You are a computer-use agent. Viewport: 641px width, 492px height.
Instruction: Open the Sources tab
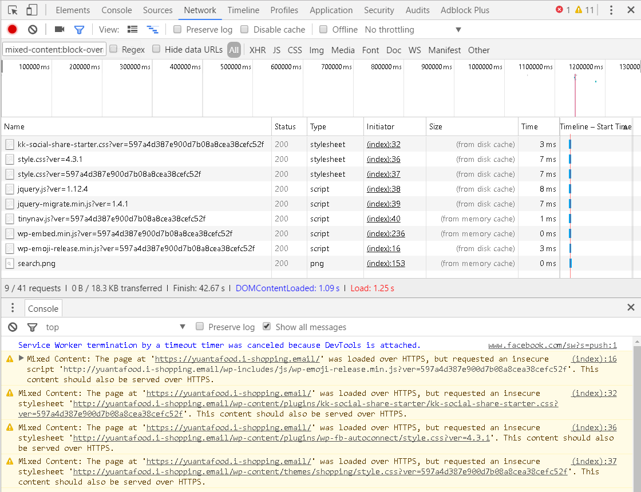click(158, 10)
